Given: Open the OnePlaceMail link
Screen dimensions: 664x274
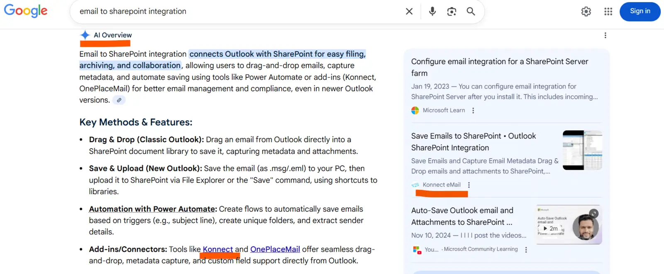Looking at the screenshot, I should (275, 249).
